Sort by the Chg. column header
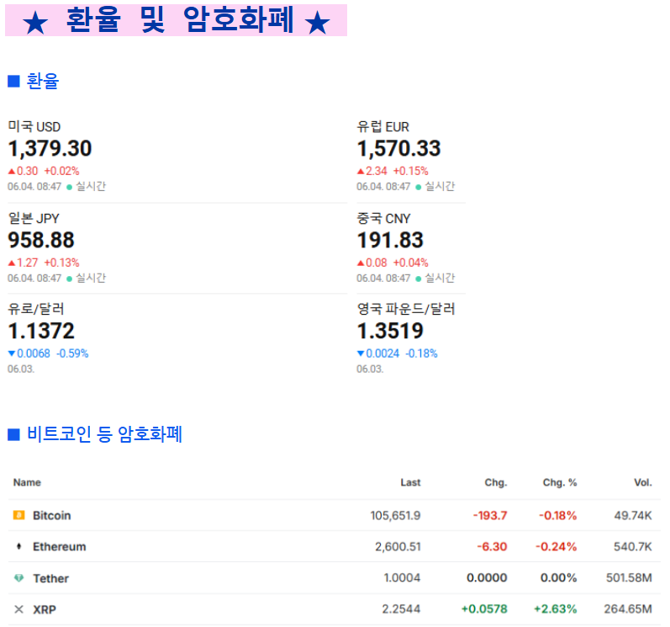Screen dimensions: 670x627 pos(496,482)
